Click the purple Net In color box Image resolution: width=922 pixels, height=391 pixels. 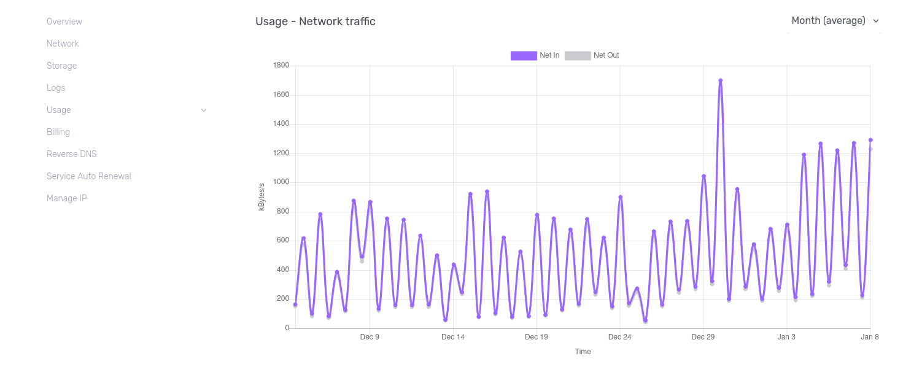[524, 55]
